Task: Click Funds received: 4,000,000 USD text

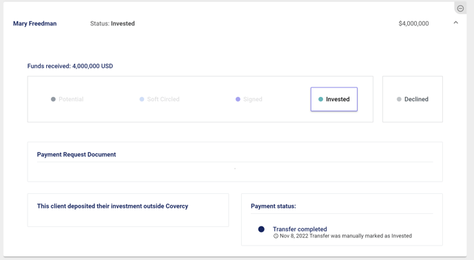Action: pos(70,66)
